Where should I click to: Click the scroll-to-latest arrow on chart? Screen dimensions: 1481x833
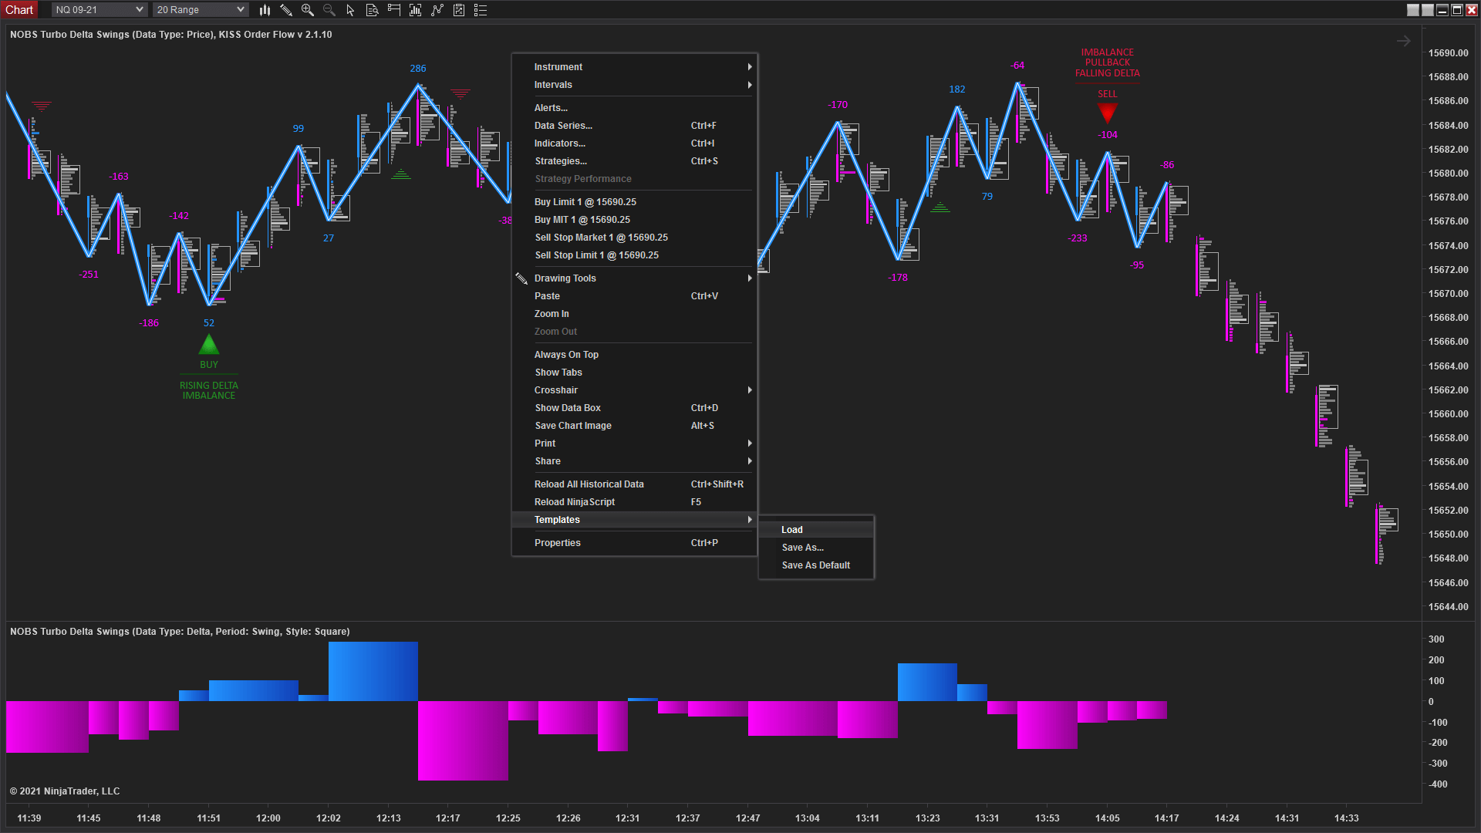[1403, 42]
